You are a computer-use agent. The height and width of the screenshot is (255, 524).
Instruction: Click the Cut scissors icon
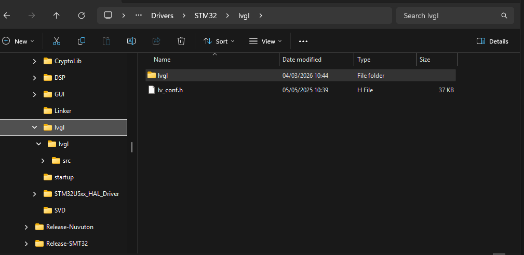[57, 41]
